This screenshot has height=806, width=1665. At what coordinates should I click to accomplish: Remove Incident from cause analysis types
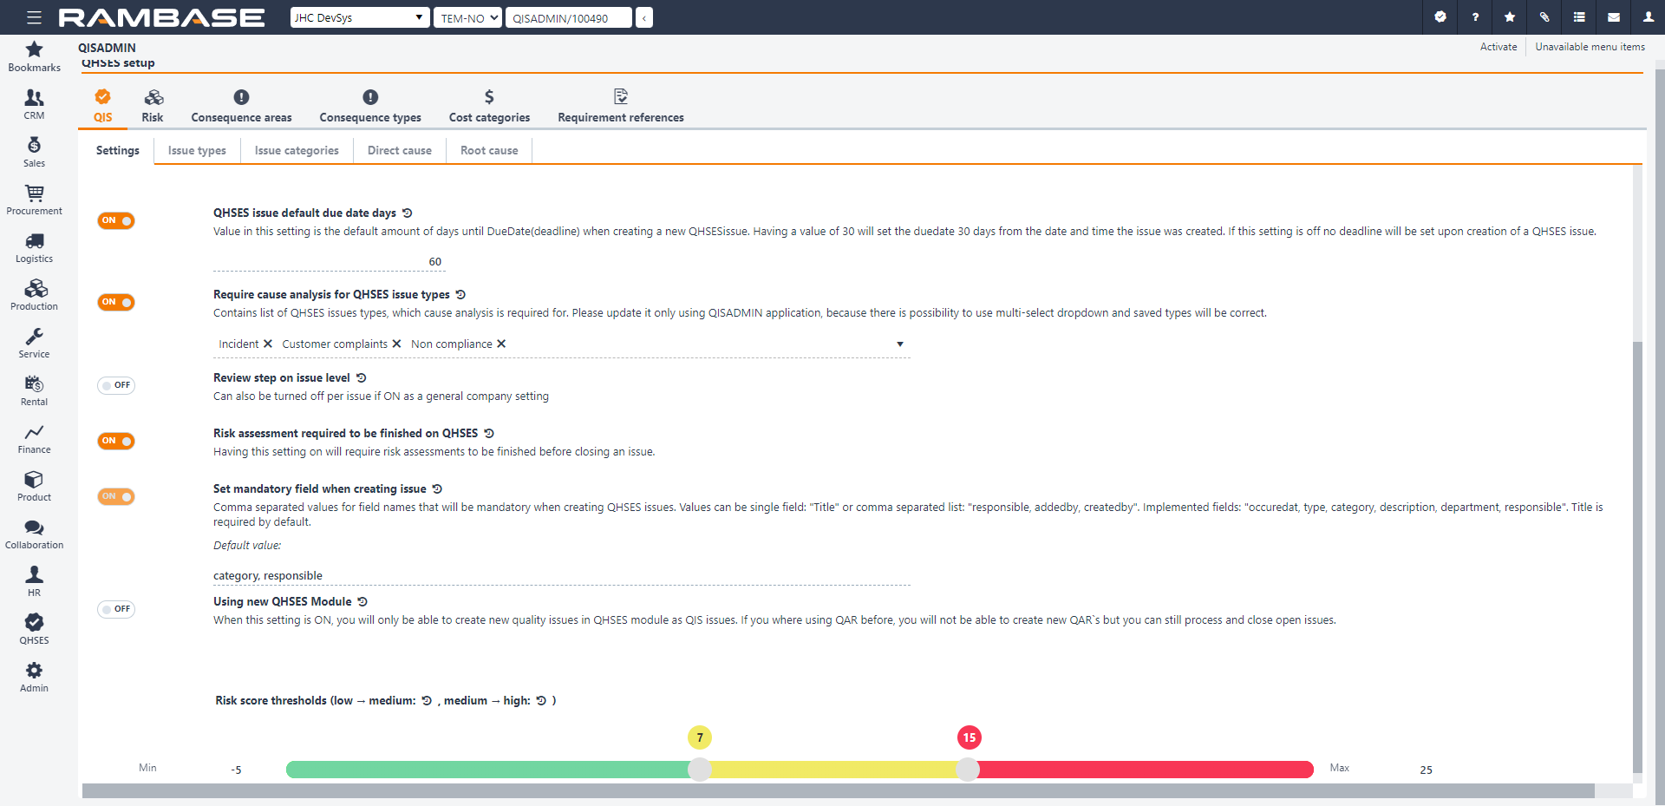coord(268,344)
